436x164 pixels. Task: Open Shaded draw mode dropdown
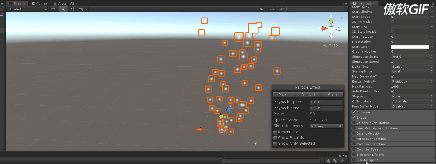click(x=28, y=9)
